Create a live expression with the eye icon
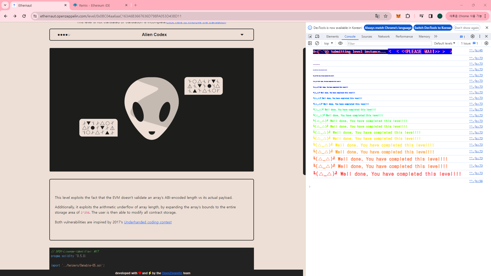 [x=340, y=43]
